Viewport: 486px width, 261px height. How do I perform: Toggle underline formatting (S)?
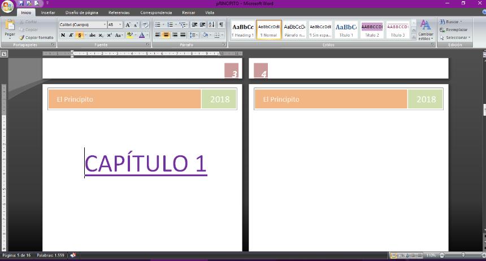click(79, 35)
